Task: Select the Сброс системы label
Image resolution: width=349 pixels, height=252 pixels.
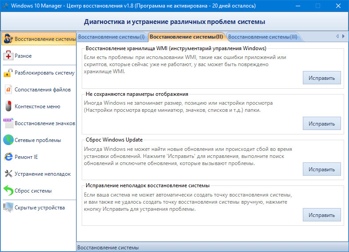Action: click(x=33, y=191)
